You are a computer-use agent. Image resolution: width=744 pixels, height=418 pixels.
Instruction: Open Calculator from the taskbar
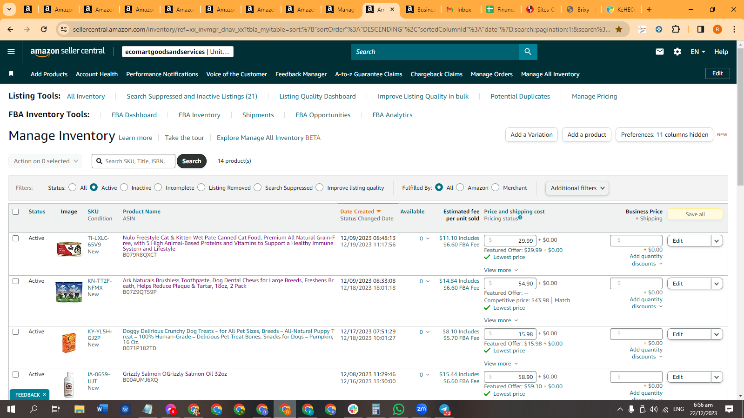376,409
